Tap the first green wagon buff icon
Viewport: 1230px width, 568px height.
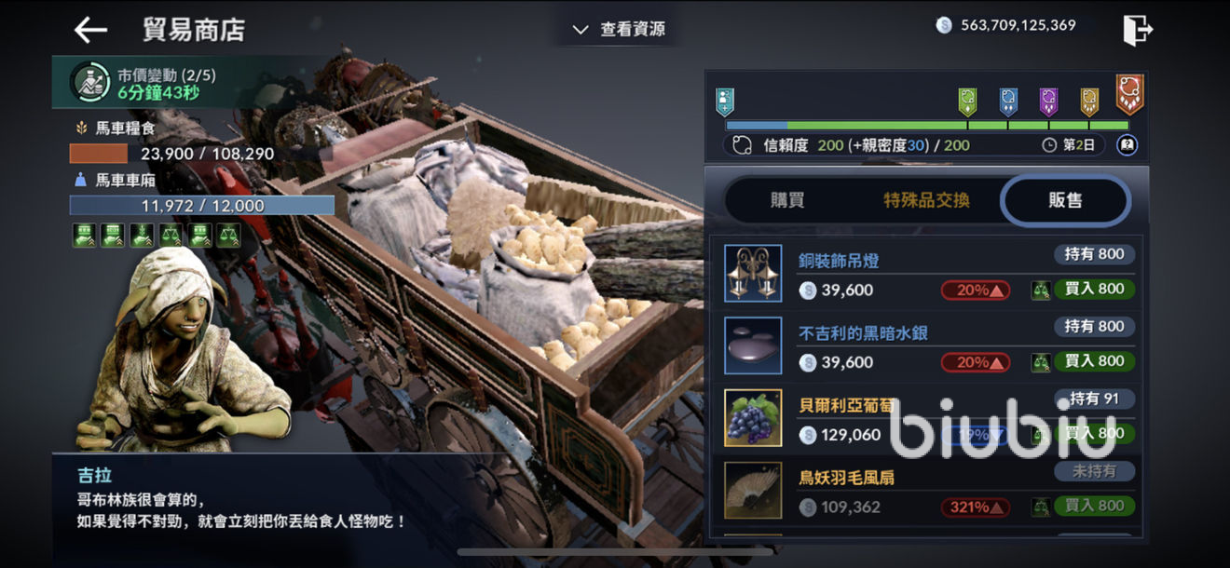click(x=84, y=236)
